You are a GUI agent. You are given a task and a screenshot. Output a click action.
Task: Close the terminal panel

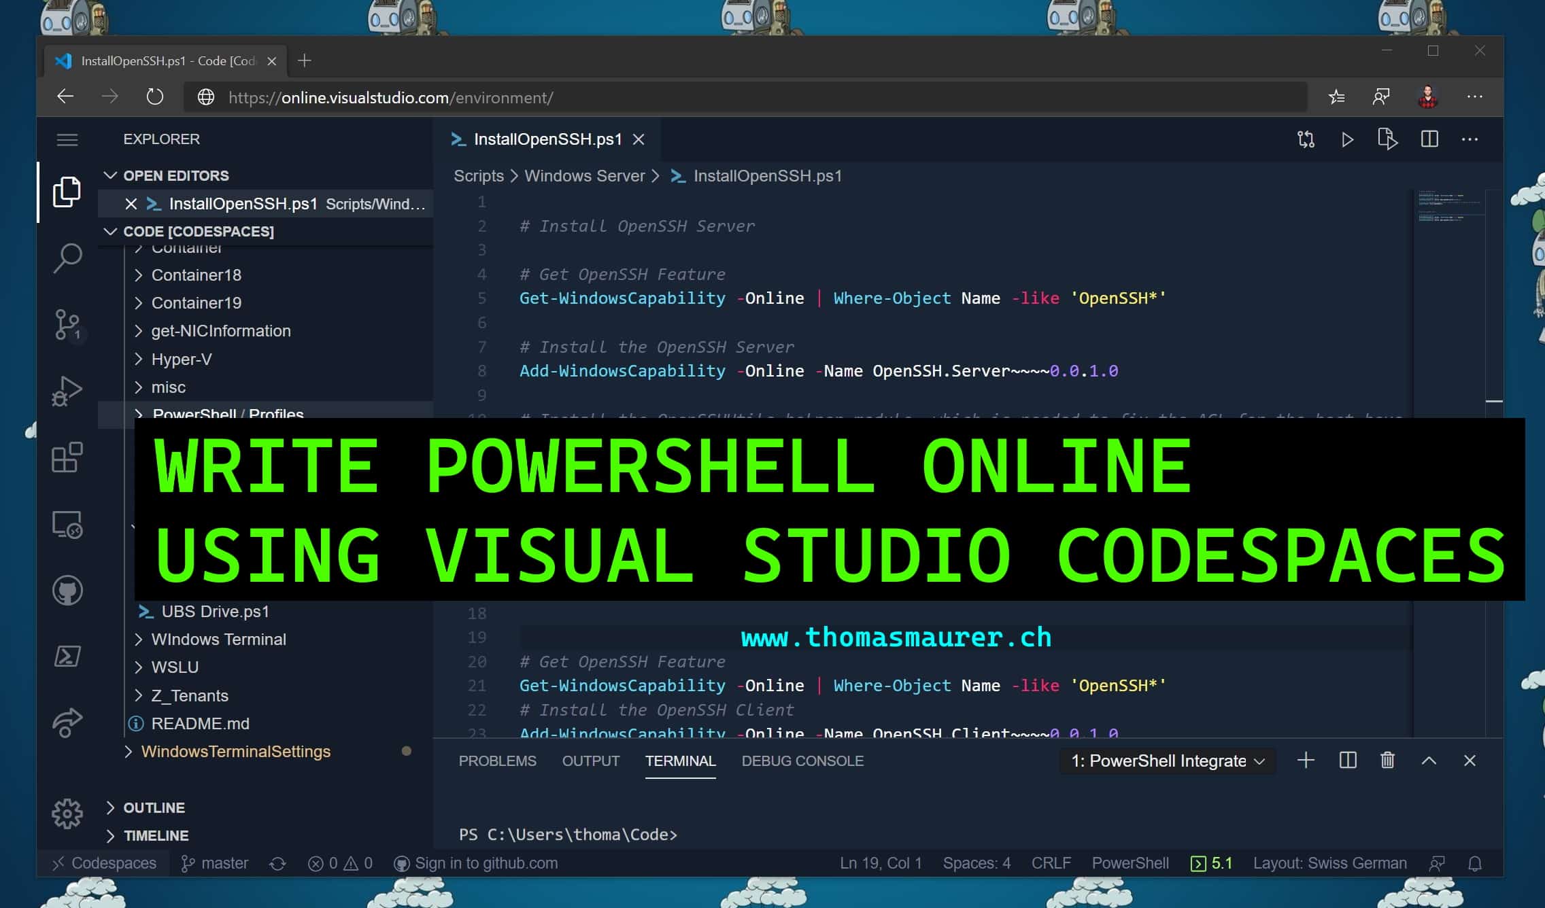tap(1470, 760)
